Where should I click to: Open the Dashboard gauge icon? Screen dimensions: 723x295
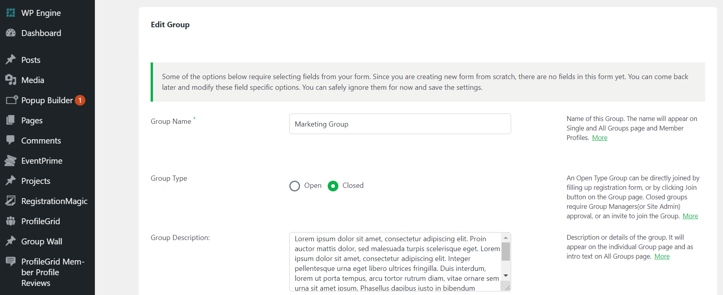pos(11,33)
